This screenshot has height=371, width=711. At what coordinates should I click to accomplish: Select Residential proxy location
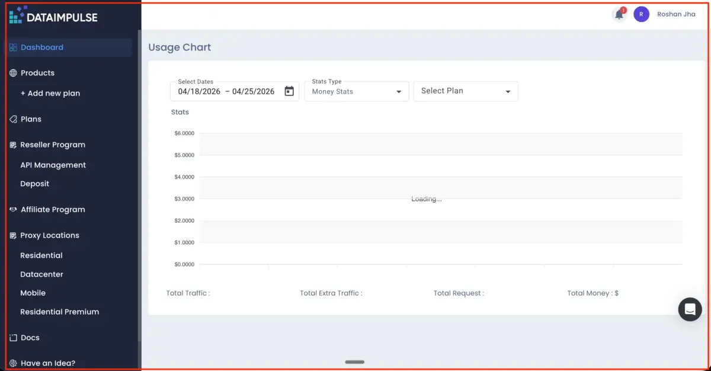(x=41, y=255)
